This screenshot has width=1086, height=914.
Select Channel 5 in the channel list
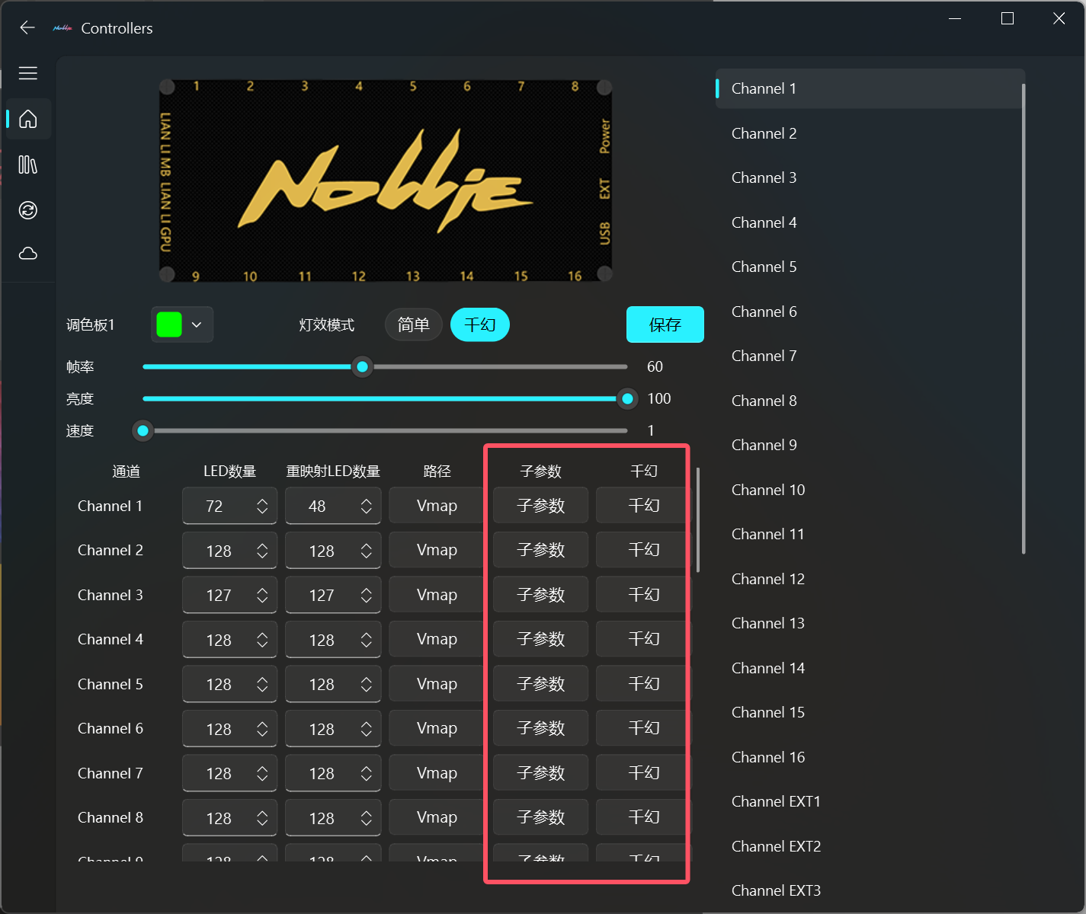pos(870,267)
